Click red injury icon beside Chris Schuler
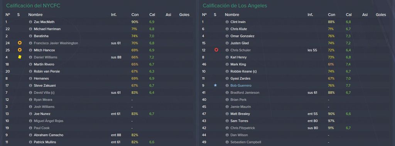The width and height of the screenshot is (395, 146). (x=216, y=50)
